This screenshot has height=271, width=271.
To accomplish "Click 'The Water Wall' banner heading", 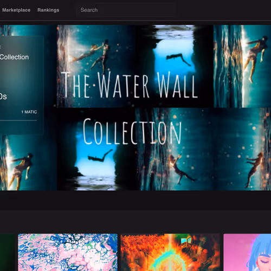I will 130,85.
